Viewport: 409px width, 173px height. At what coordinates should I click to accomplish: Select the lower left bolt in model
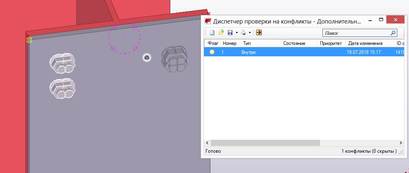62,89
